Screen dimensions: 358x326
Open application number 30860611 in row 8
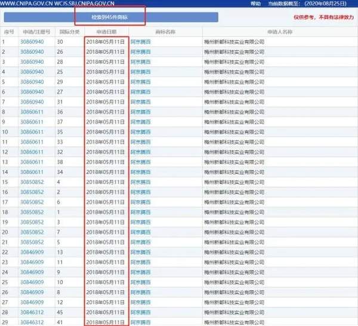32,112
